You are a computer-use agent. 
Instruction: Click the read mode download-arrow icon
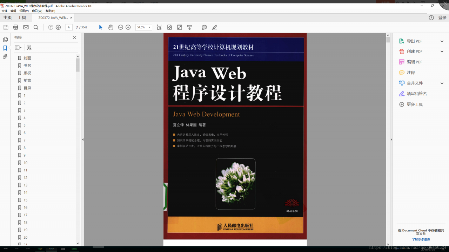[x=190, y=27]
